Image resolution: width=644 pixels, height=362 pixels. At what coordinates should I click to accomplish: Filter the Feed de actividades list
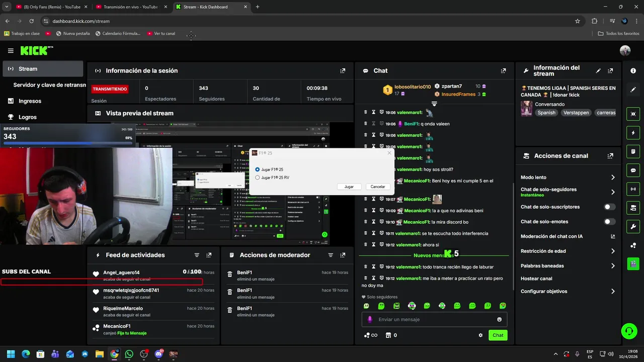(197, 255)
